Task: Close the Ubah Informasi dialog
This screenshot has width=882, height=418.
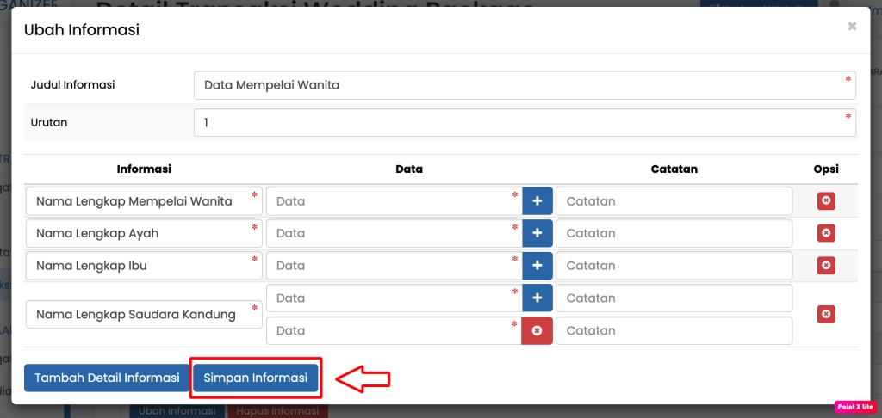Action: point(852,27)
